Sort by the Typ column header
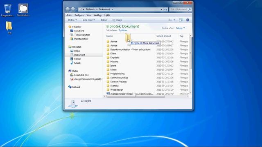Screen dimensions: 262x147 [x=181, y=36]
